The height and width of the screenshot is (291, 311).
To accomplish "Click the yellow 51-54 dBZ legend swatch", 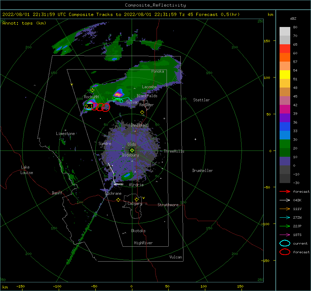I will coord(285,75).
